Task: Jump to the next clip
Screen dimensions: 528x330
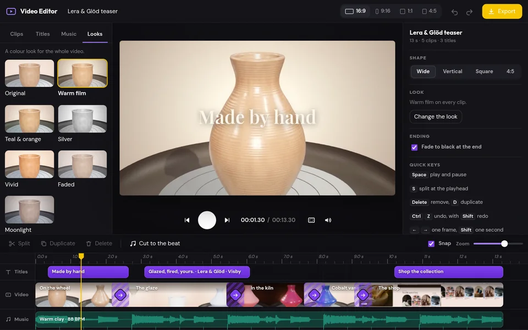Action: [227, 220]
